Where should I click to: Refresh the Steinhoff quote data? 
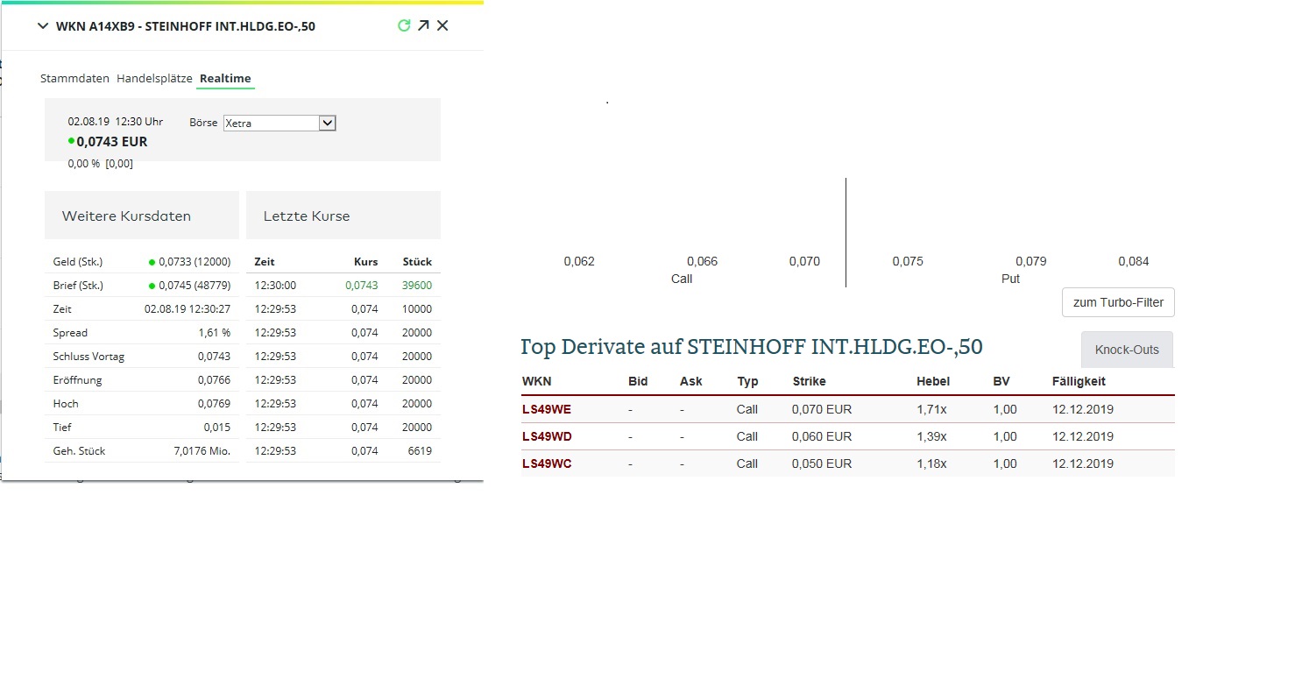[404, 25]
